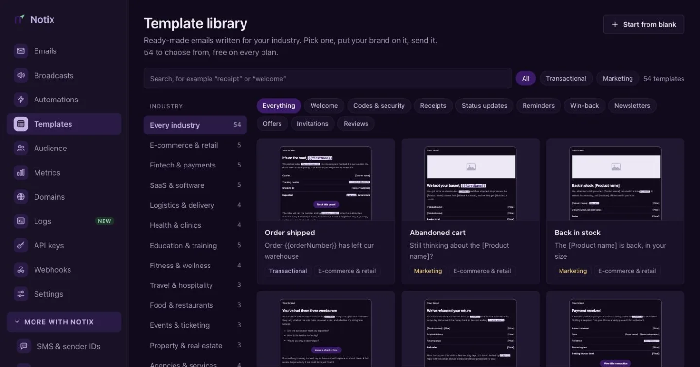The width and height of the screenshot is (700, 367).
Task: Filter by Food & restaurants industry
Action: point(195,305)
